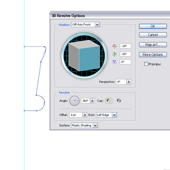Turn cap on for solid appearance

pos(109,101)
